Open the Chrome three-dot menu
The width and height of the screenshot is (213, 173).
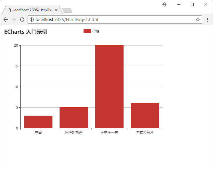[x=207, y=20]
